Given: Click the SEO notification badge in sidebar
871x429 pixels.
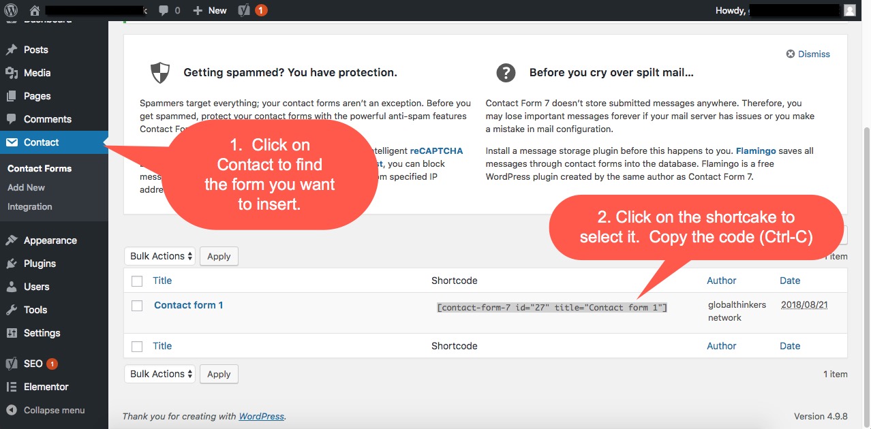Looking at the screenshot, I should coord(52,364).
